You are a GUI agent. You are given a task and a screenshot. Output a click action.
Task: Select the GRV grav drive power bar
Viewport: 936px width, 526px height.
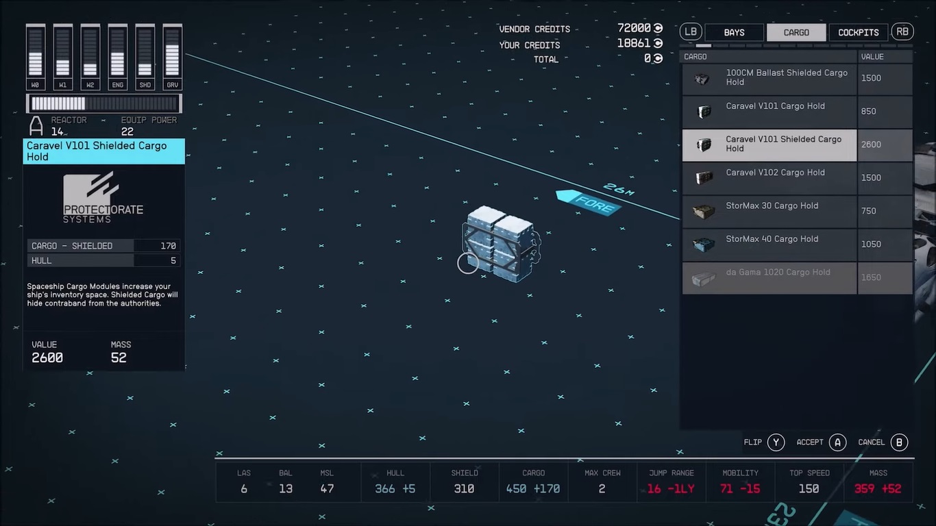click(173, 57)
